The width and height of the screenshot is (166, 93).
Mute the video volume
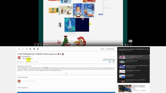tap(44, 45)
